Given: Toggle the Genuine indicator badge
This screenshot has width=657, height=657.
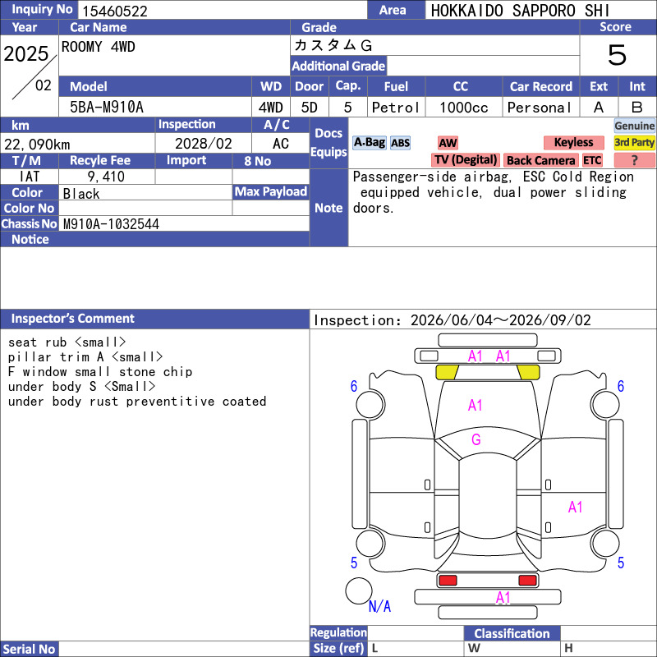Looking at the screenshot, I should tap(634, 126).
